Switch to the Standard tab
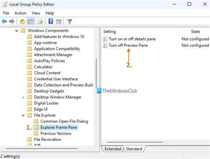 point(134,149)
